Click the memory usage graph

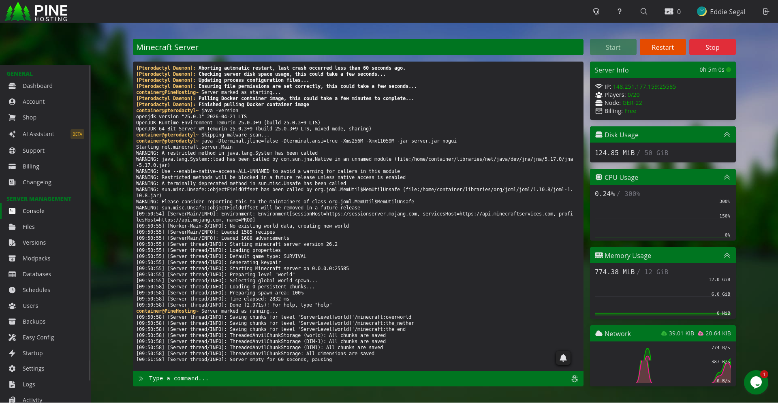[x=663, y=297]
